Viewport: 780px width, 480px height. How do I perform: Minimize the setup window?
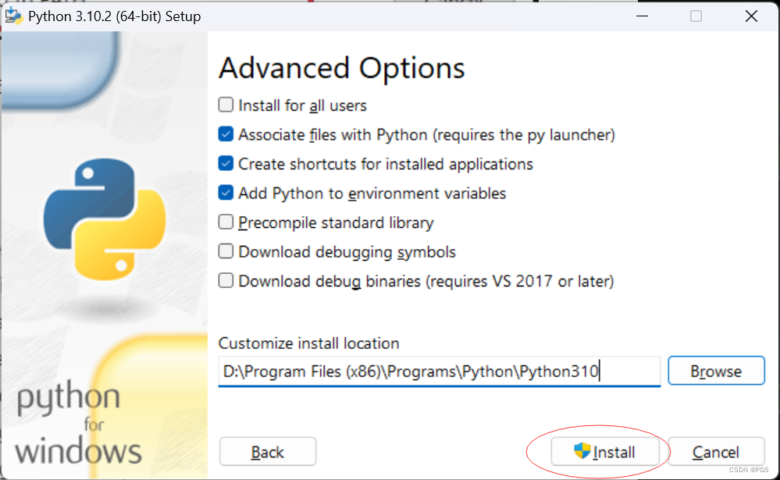(x=642, y=16)
